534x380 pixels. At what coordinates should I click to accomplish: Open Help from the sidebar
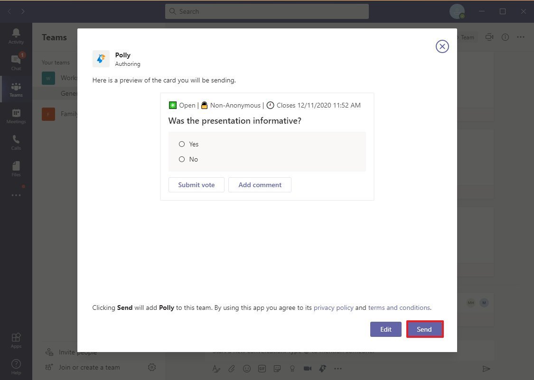pos(16,367)
